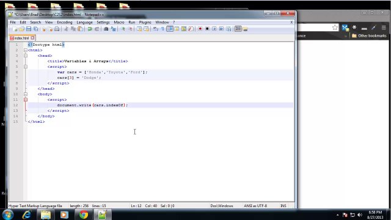Screen dimensions: 391x220
Task: Collapse the head fold marker on line 3
Action: click(x=26, y=56)
